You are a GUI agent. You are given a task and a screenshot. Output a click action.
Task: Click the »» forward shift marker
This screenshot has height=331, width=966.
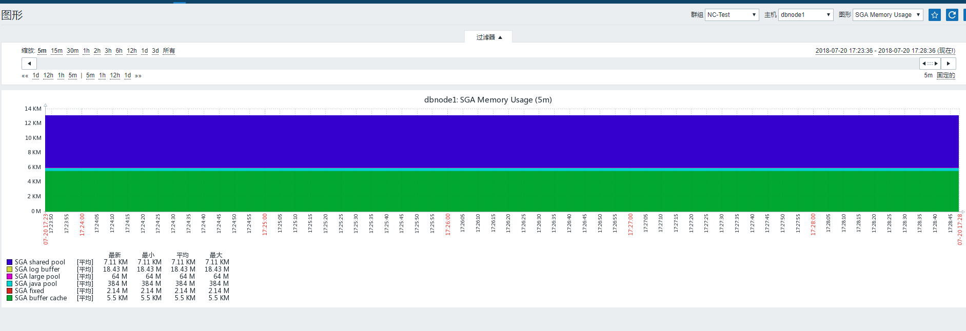click(138, 76)
